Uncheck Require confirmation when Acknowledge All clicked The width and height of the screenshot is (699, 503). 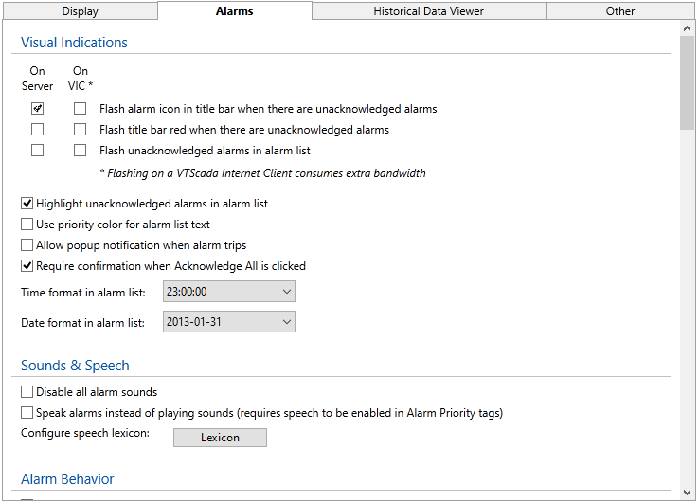27,266
